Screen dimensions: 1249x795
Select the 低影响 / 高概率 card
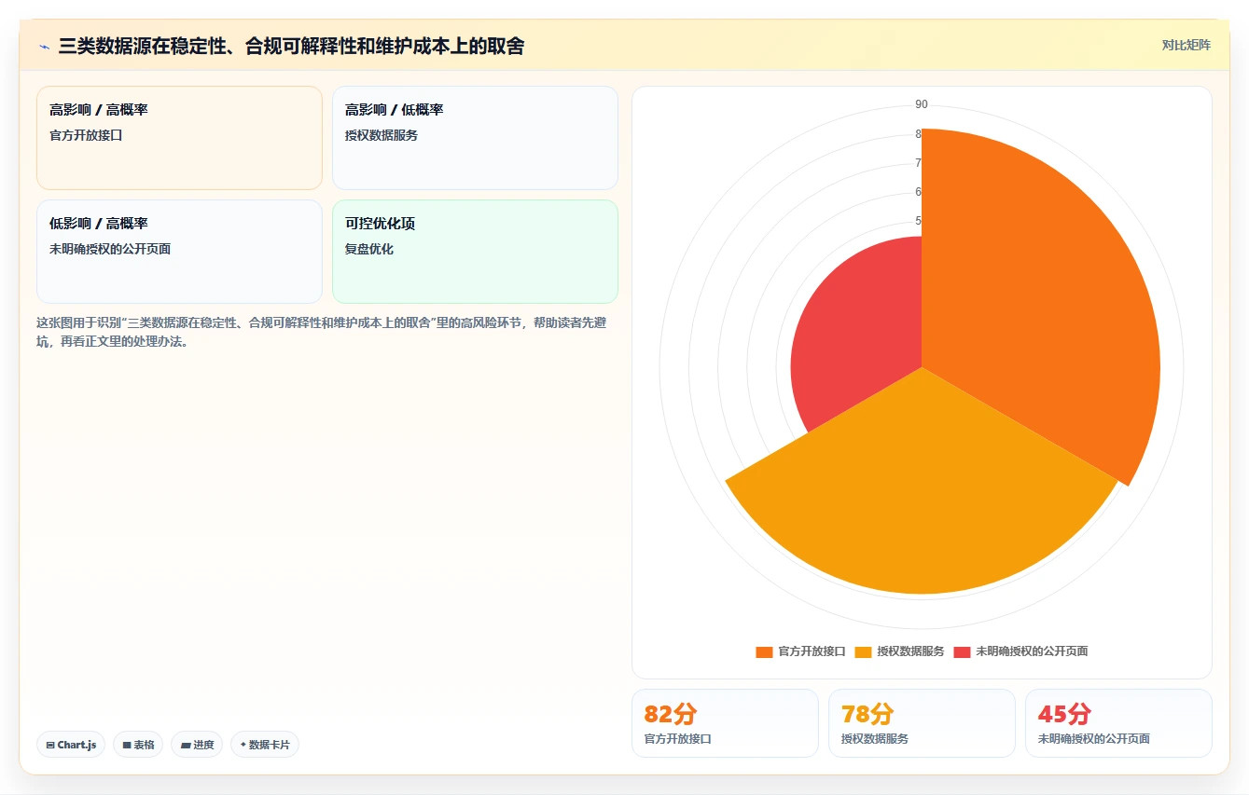(x=179, y=252)
